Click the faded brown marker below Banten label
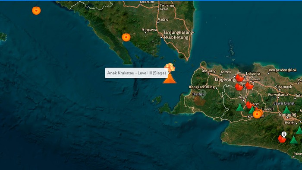The width and height of the screenshot is (302, 170). (199, 101)
